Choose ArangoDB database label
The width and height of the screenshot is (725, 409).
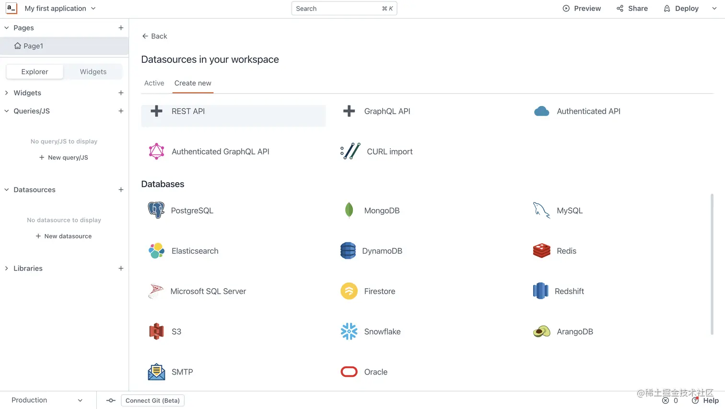(574, 332)
